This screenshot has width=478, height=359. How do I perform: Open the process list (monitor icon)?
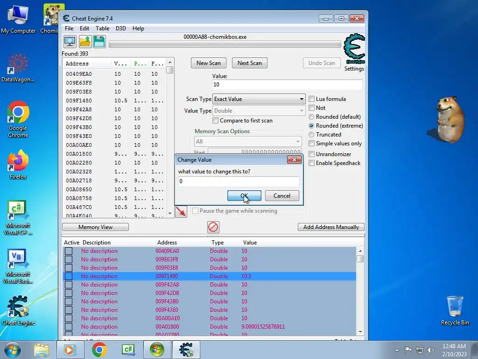point(70,42)
